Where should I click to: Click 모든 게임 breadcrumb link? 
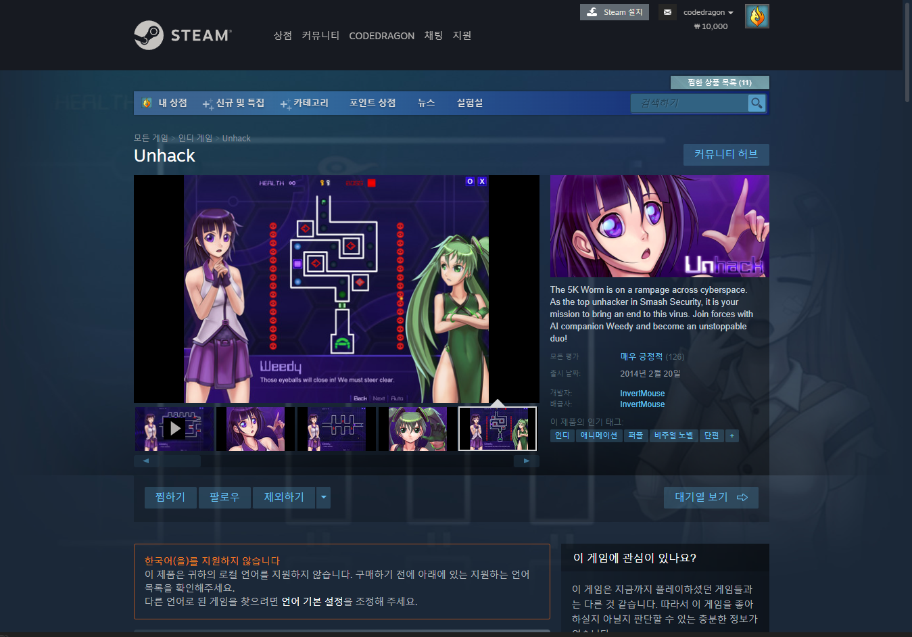coord(151,138)
